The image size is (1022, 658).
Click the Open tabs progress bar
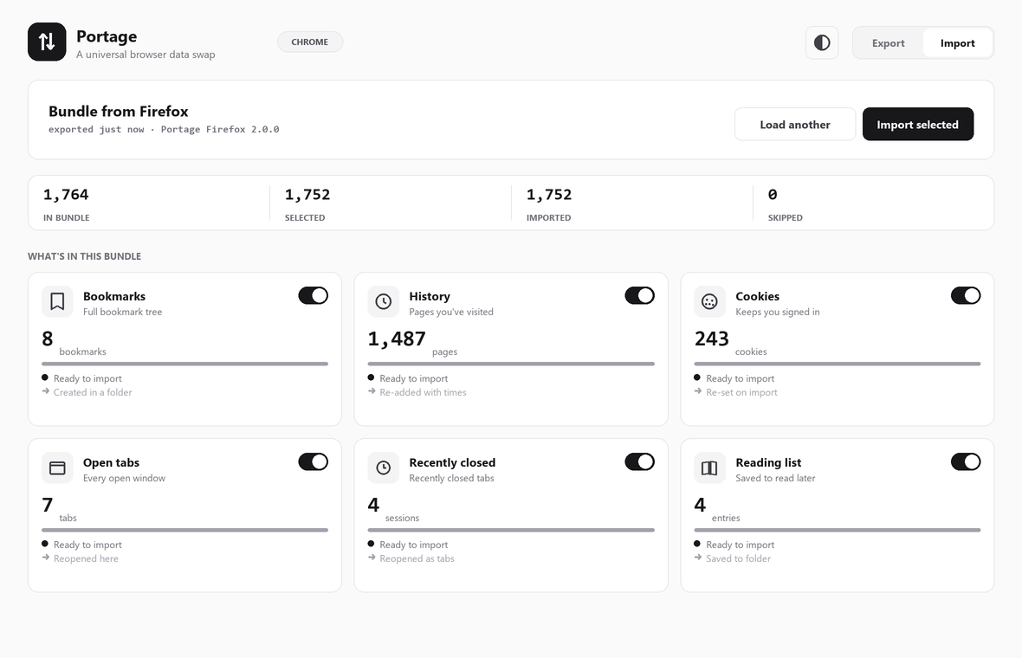(x=185, y=531)
